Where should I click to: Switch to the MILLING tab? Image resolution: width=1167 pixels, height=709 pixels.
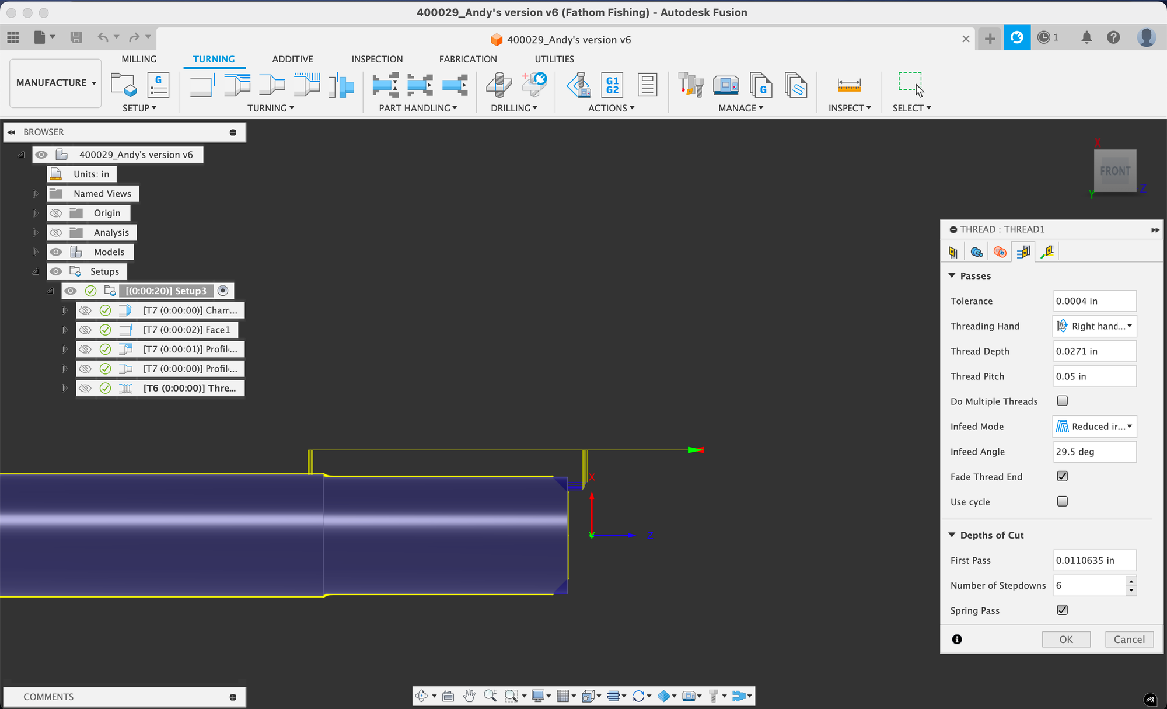coord(139,59)
